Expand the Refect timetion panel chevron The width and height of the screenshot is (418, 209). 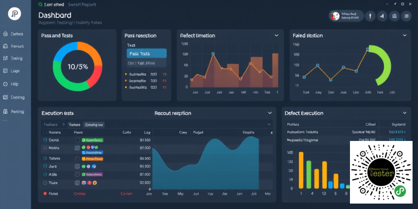point(276,35)
